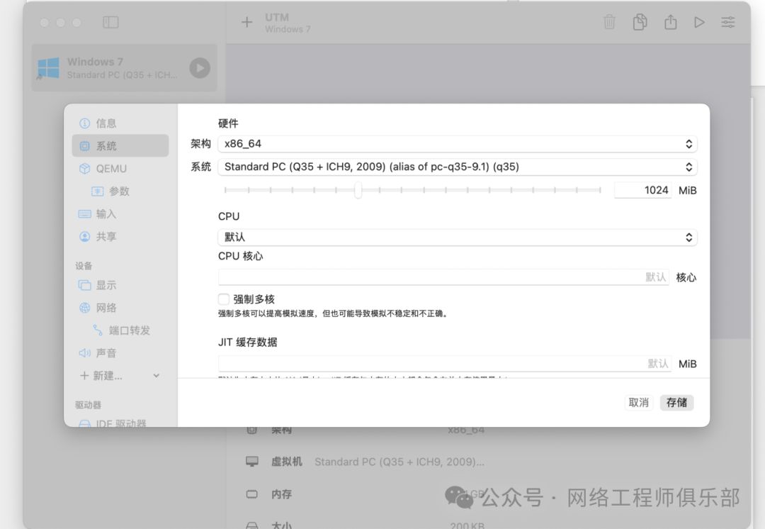Click the 设备 sidebar heading
765x529 pixels.
pos(84,266)
